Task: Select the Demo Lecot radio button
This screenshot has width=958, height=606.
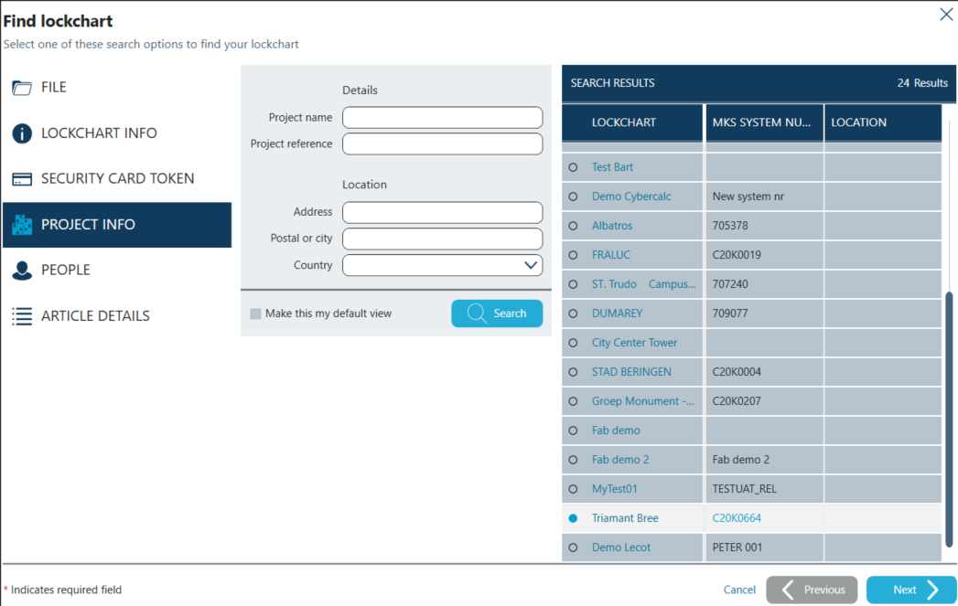Action: click(573, 548)
